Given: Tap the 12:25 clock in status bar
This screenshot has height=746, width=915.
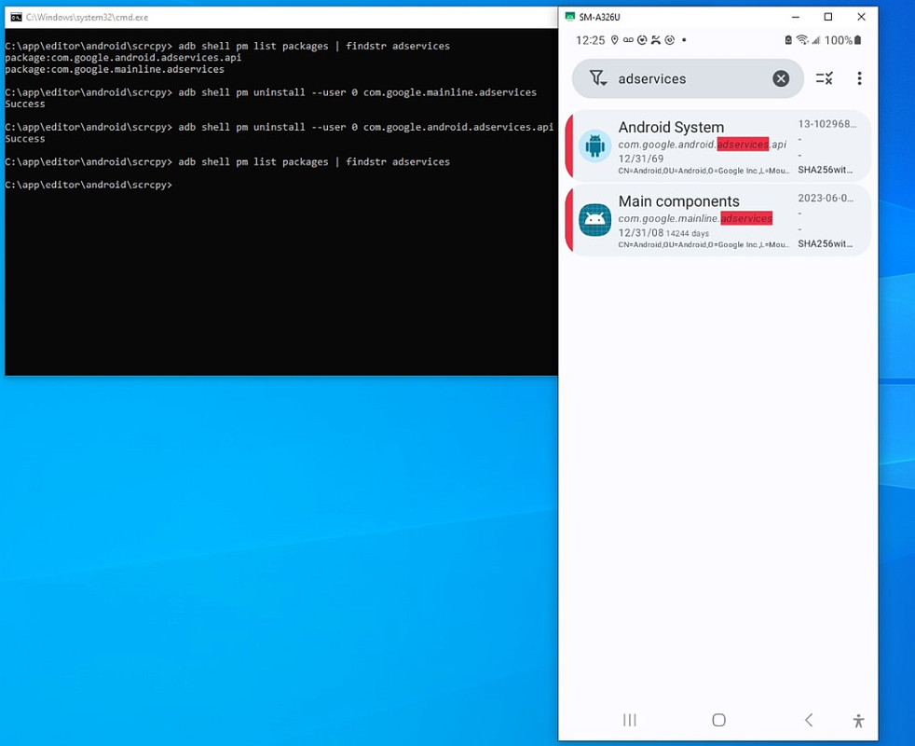Looking at the screenshot, I should 590,40.
